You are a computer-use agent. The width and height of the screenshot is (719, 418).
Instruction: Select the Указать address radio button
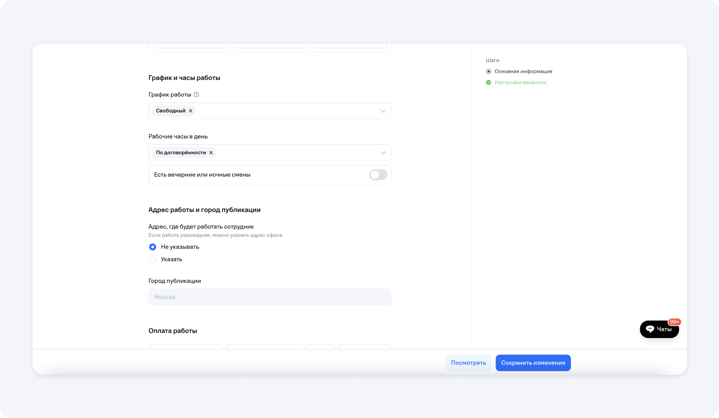[153, 259]
